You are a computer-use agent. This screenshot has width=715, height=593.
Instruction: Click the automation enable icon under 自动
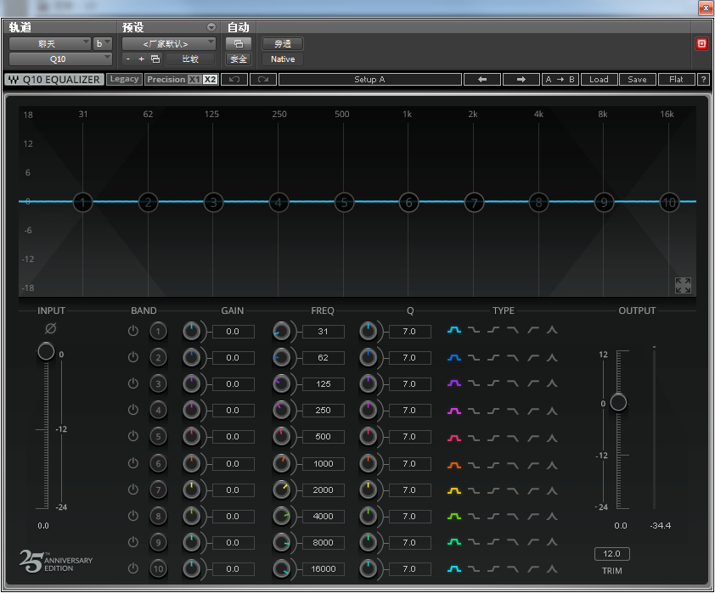(239, 44)
